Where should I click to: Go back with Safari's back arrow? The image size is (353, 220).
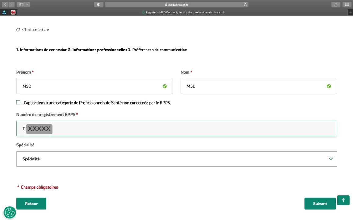click(x=5, y=5)
